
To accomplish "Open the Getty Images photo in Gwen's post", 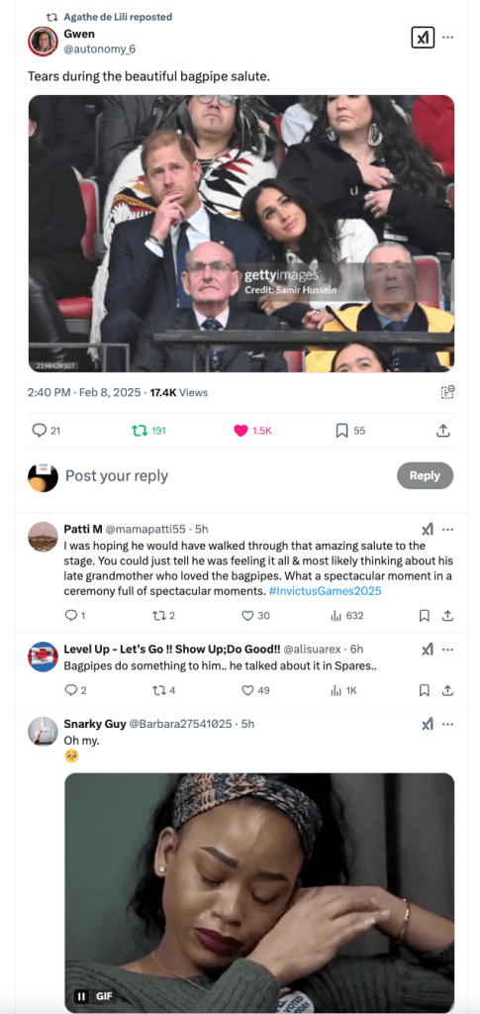I will [x=240, y=234].
